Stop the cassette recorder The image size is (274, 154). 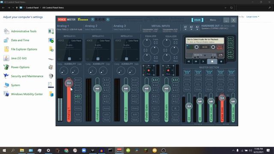(212, 62)
